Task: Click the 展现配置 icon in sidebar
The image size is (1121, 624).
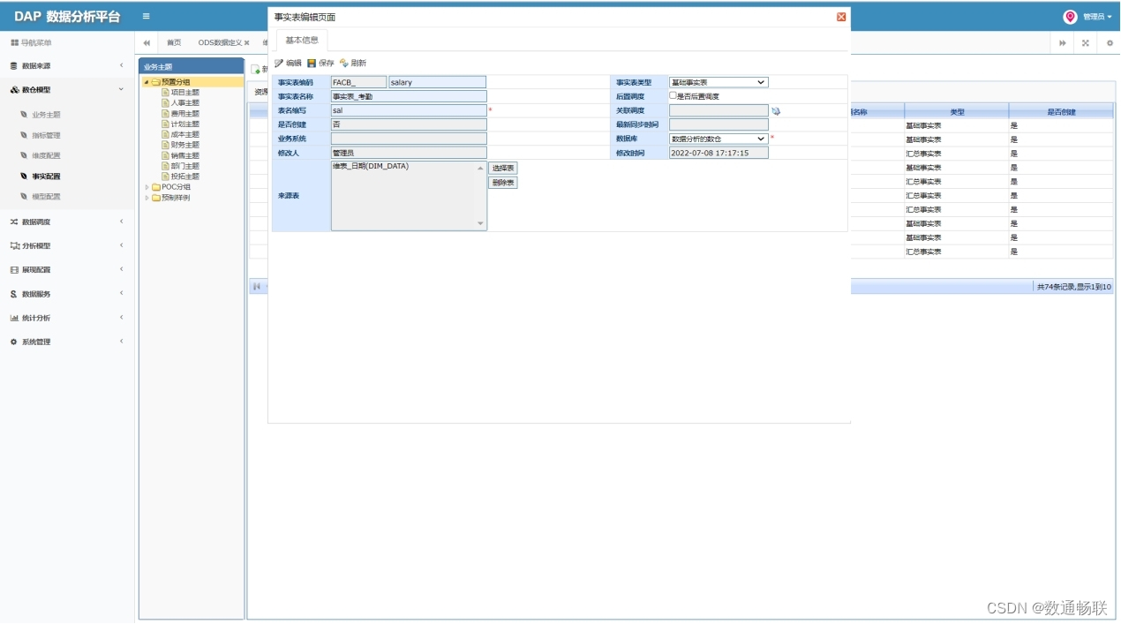Action: pyautogui.click(x=13, y=270)
